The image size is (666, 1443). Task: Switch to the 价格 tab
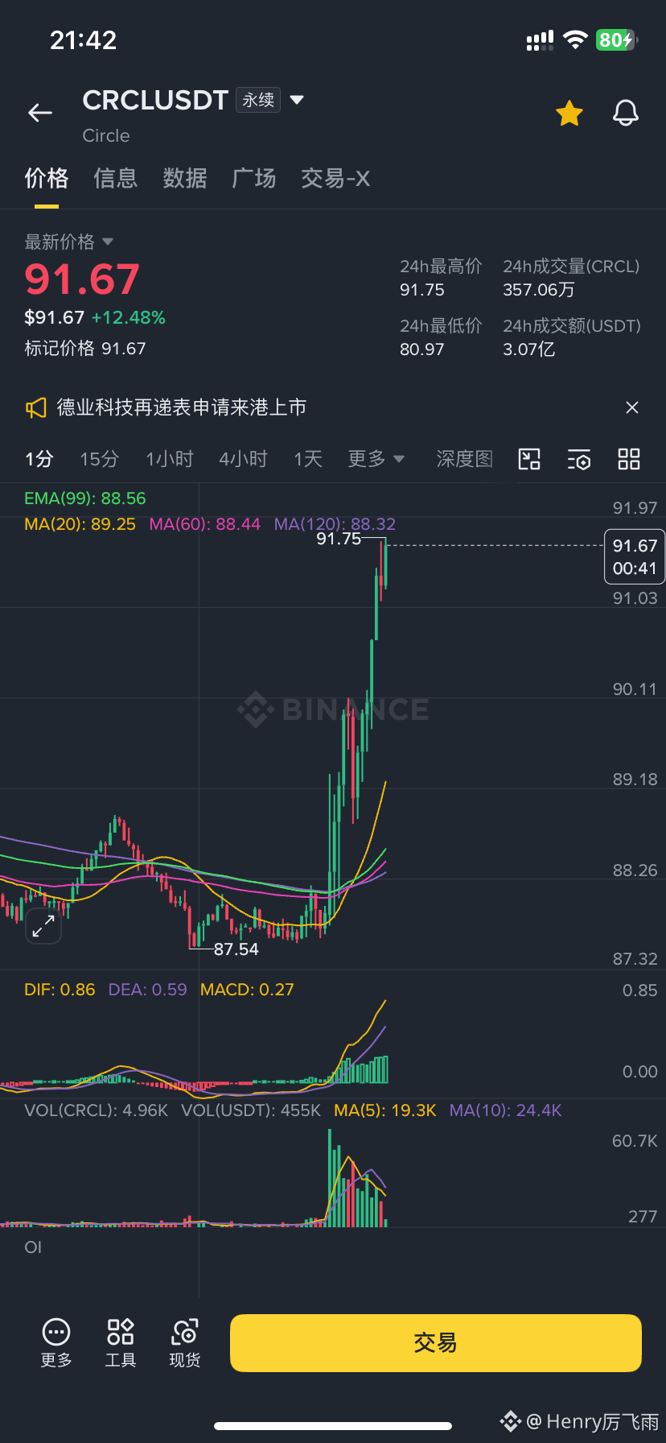tap(47, 178)
